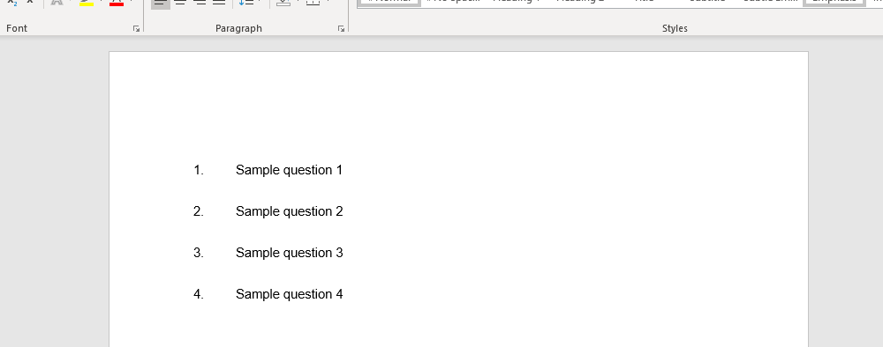
Task: Click the Styles group label
Action: (x=675, y=29)
